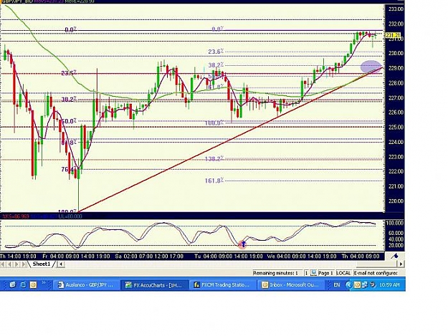Click the previous sheet arrow
Image resolution: width=448 pixels, height=336 pixels.
click(x=10, y=264)
